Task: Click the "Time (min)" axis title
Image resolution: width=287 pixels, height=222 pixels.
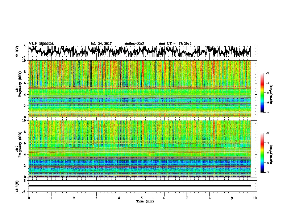Action: tap(145, 201)
